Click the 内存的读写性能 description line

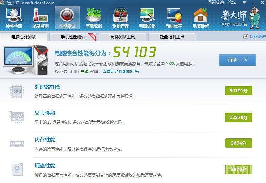click(x=78, y=149)
